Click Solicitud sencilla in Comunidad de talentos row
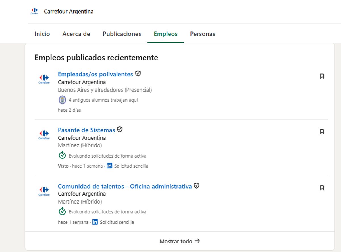 [117, 222]
